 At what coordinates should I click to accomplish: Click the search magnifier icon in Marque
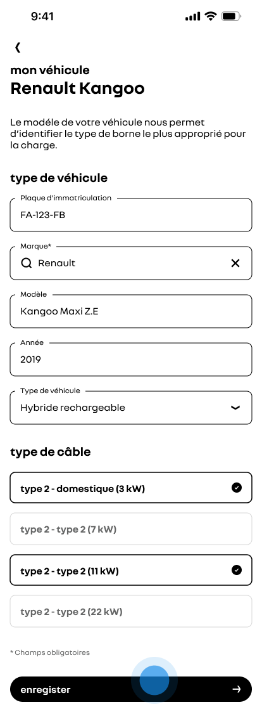click(x=27, y=263)
